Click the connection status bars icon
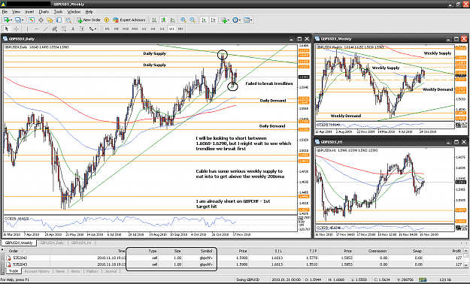 pos(423,279)
